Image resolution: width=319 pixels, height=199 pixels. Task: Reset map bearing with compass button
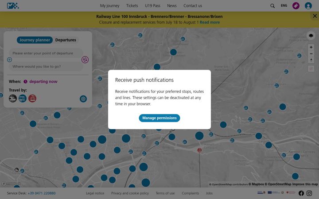tap(311, 60)
